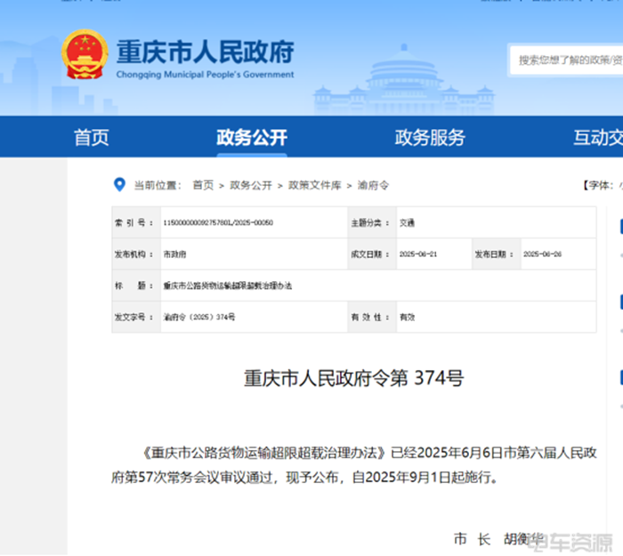Viewport: 623px width, 556px height.
Task: Click the national emblem logo
Action: click(85, 56)
